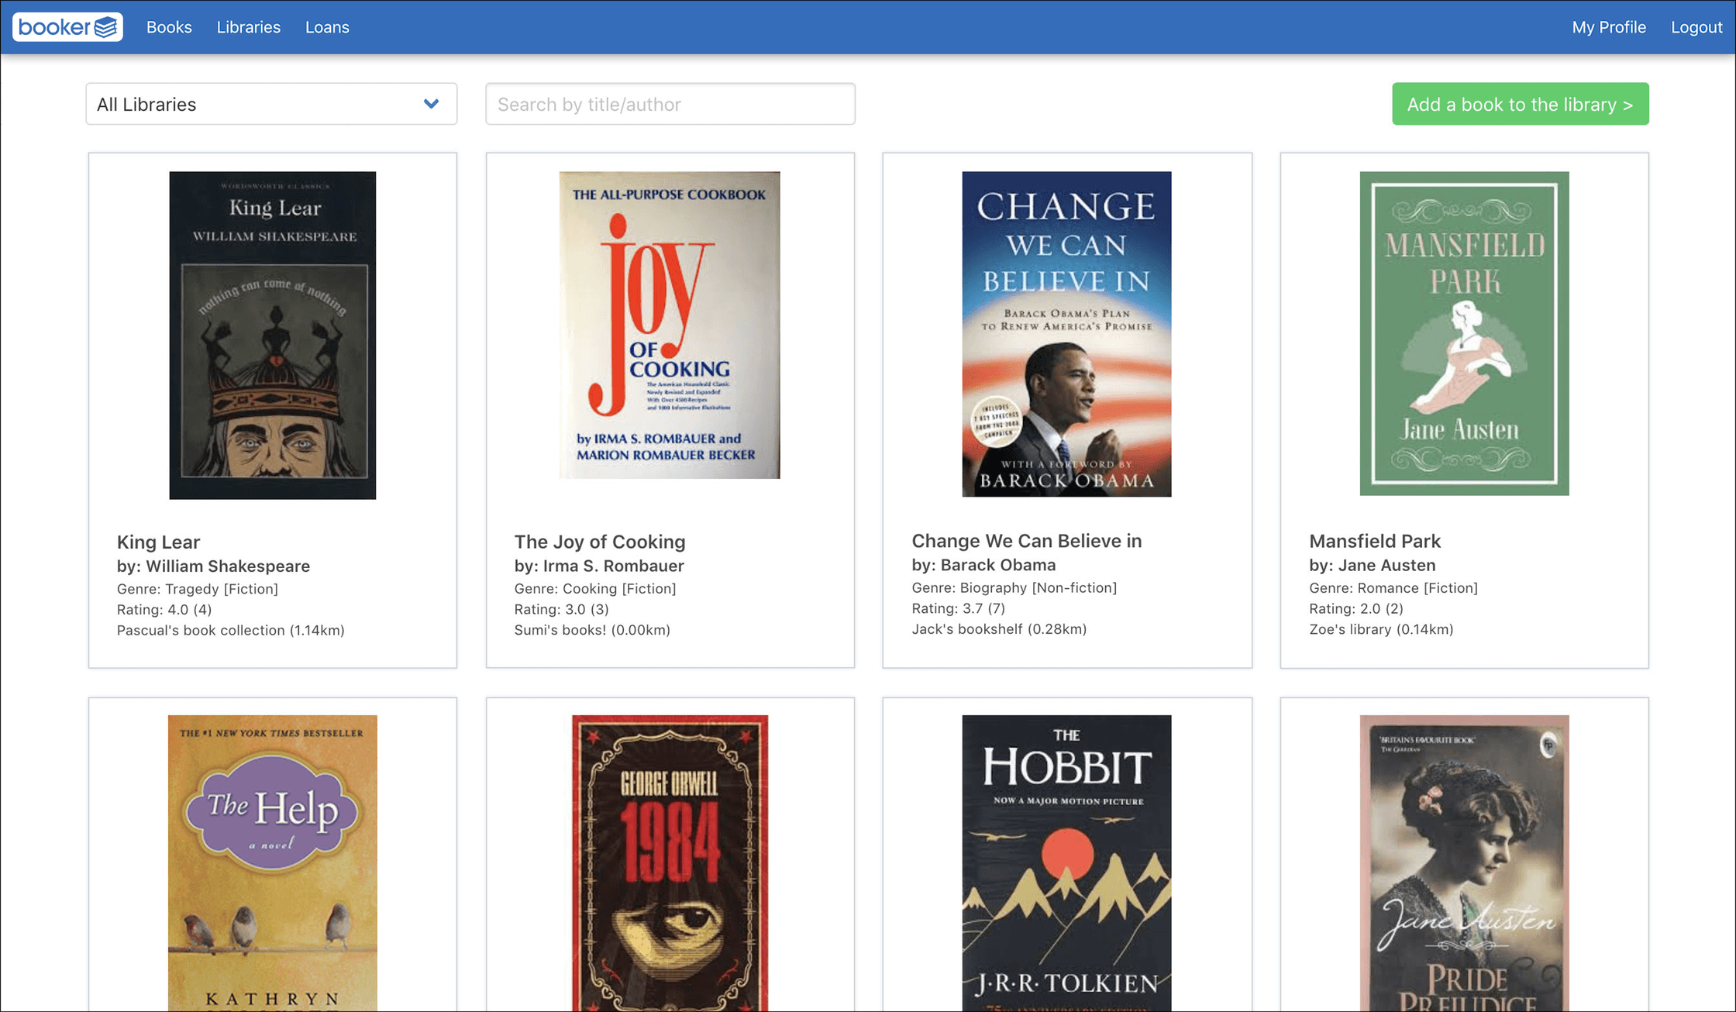Select author text by: Barack Obama
This screenshot has height=1012, width=1736.
point(984,565)
